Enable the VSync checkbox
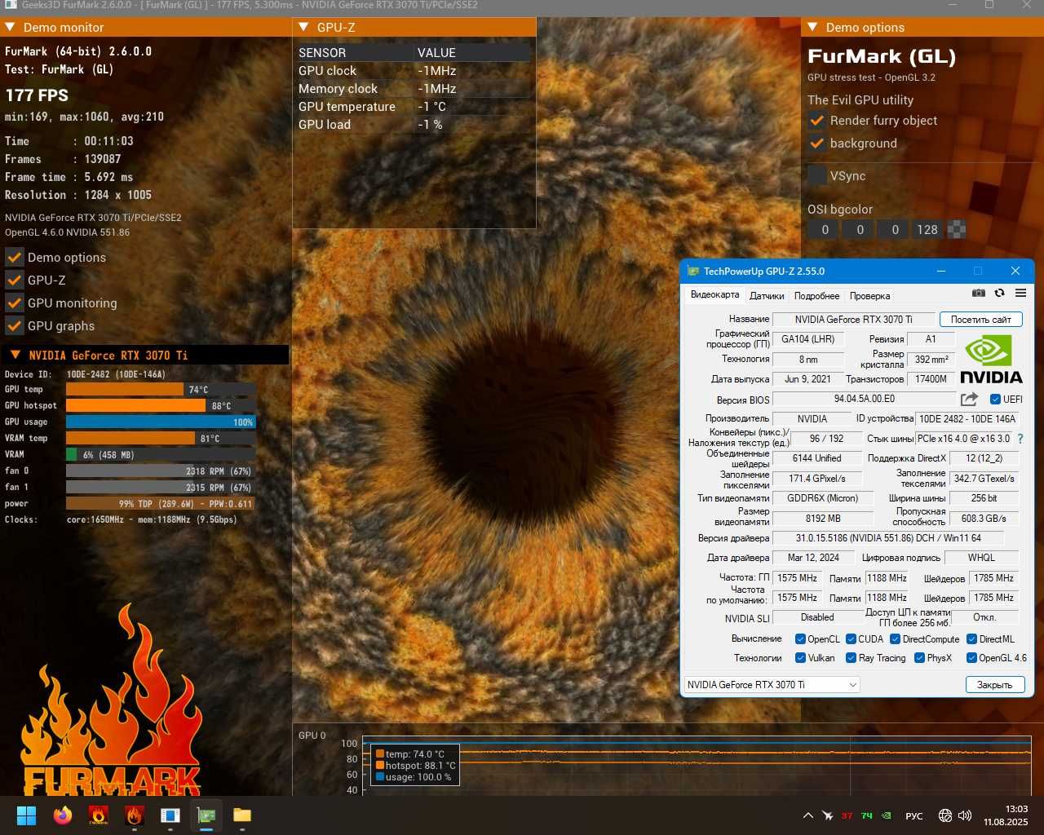Image resolution: width=1044 pixels, height=835 pixels. (816, 175)
